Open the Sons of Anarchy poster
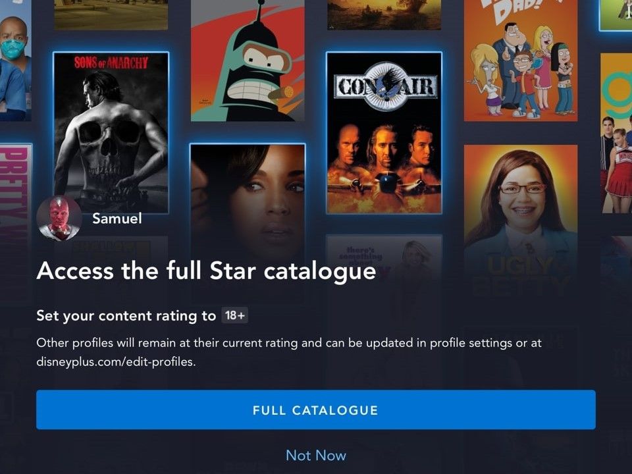This screenshot has height=474, width=632. click(x=111, y=132)
